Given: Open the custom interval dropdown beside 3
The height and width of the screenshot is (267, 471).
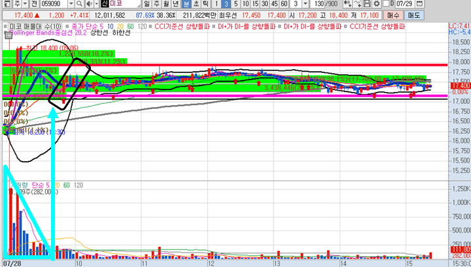Looking at the screenshot, I should [305, 4].
